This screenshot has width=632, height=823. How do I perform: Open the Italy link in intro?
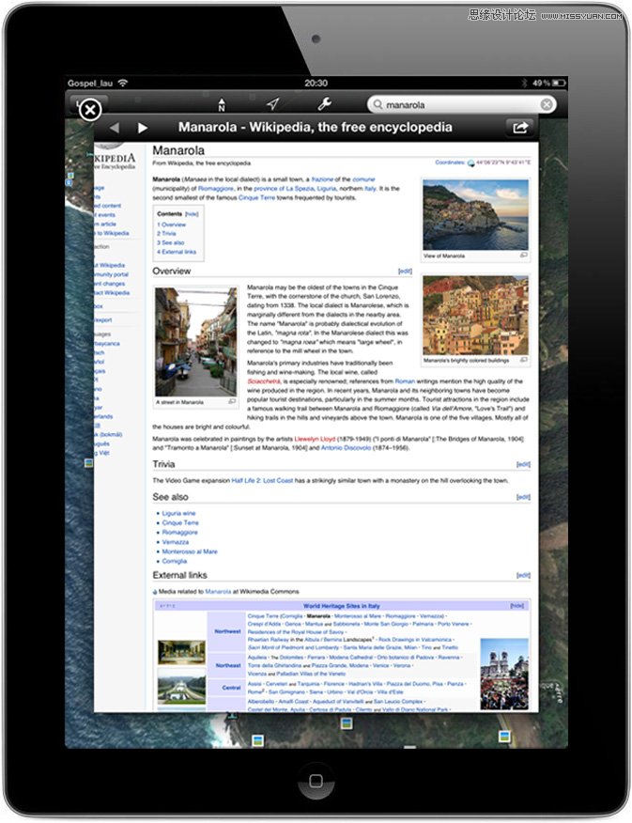370,189
